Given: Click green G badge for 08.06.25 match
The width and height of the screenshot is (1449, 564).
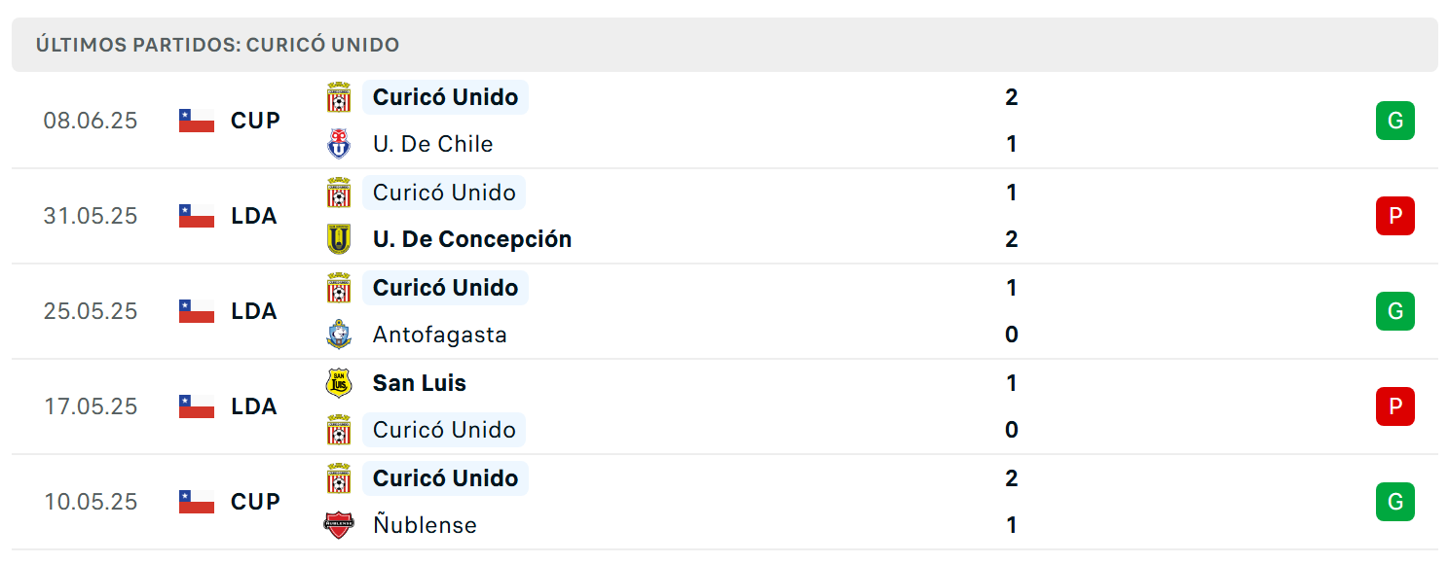Looking at the screenshot, I should point(1395,121).
